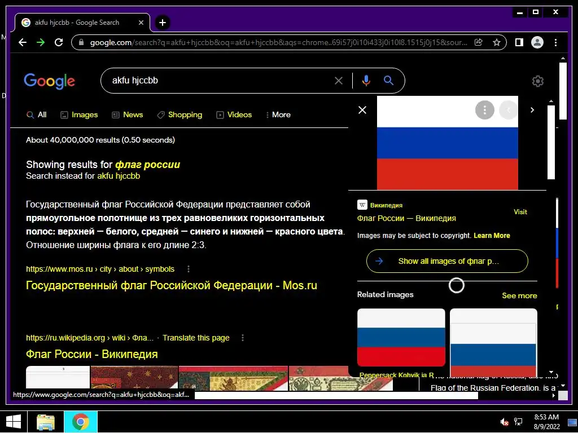Share this page from the address bar
Viewport: 578px width, 433px height.
(479, 42)
